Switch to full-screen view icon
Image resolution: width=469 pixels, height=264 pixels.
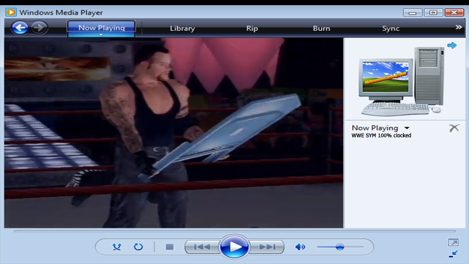pyautogui.click(x=453, y=242)
